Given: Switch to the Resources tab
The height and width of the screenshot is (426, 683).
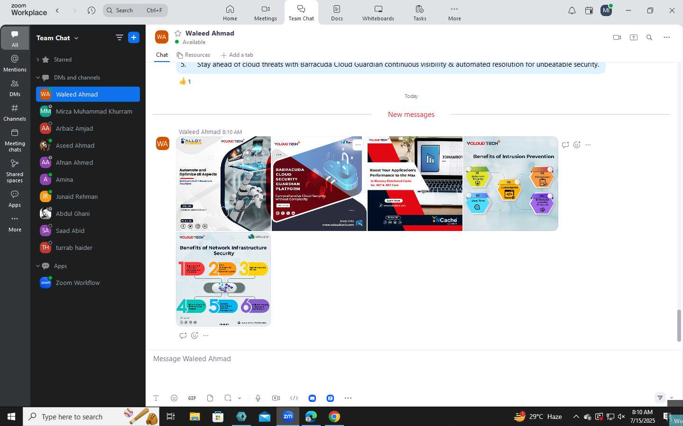Looking at the screenshot, I should click(194, 55).
